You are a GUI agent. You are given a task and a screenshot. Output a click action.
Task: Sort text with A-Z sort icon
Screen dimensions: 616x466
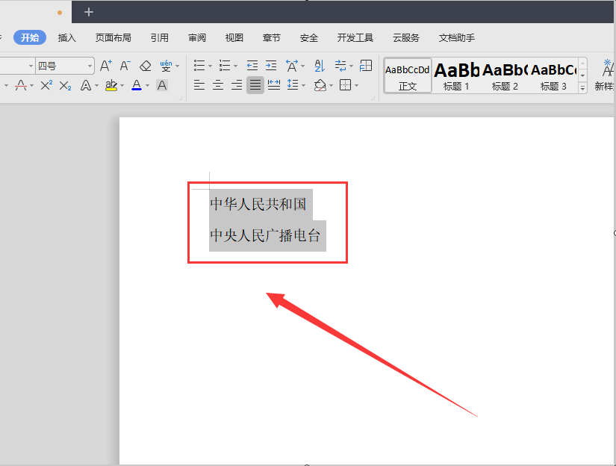(320, 66)
